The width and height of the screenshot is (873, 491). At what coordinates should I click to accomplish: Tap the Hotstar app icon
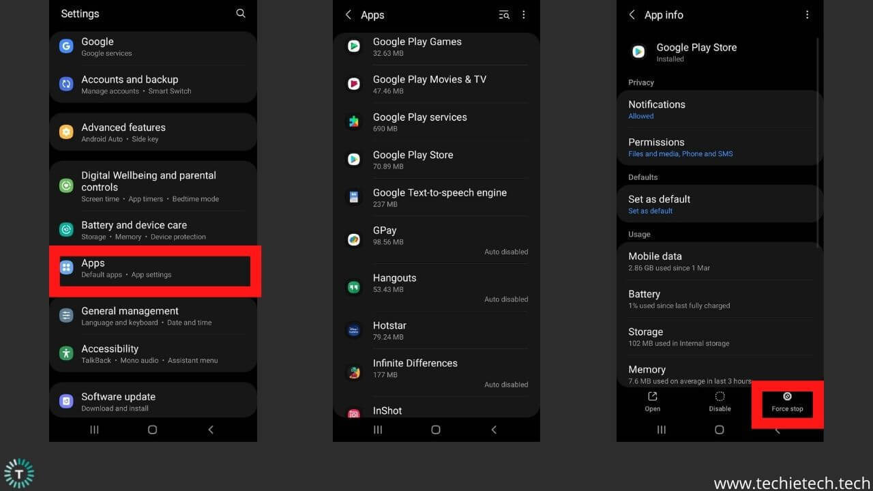(353, 330)
